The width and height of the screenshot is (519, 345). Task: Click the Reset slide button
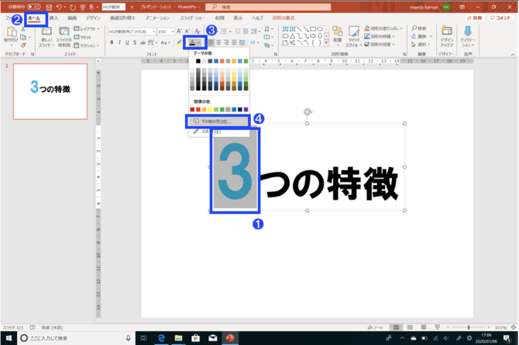[x=83, y=37]
